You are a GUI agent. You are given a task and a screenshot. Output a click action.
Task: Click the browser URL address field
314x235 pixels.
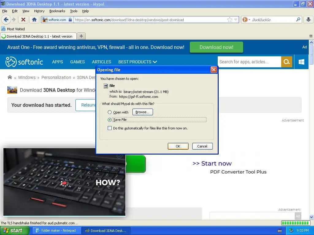[x=150, y=20]
